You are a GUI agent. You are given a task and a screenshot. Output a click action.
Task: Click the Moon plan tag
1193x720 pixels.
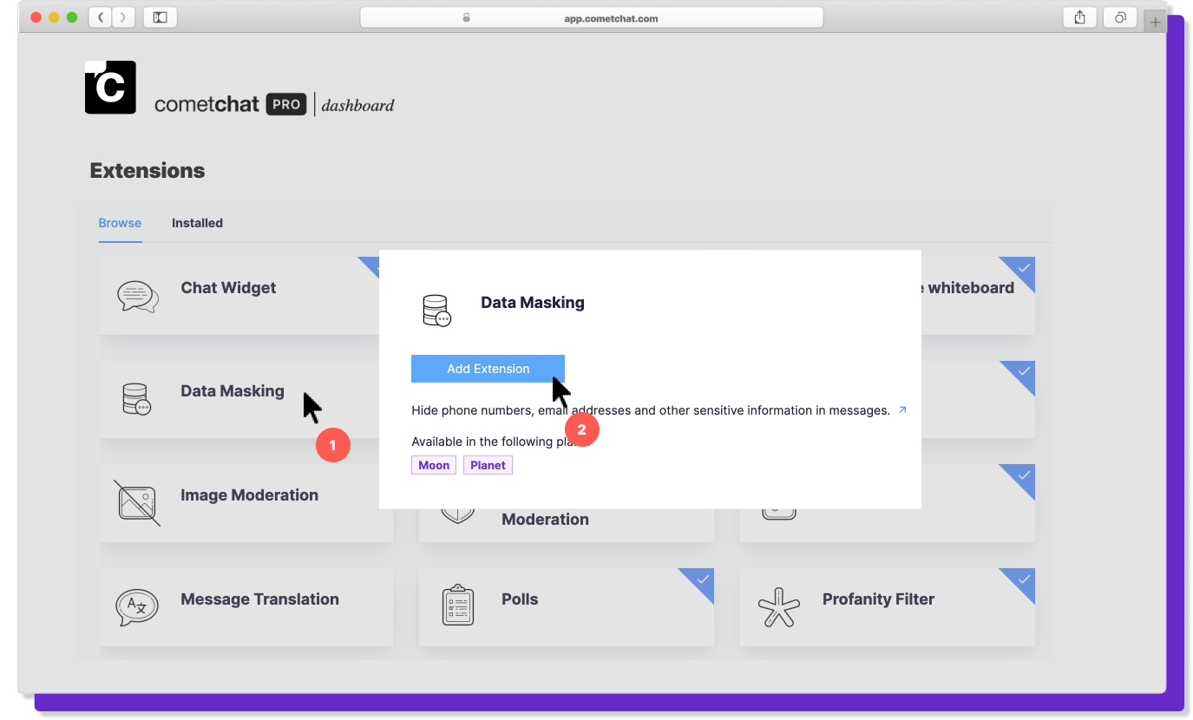[x=434, y=465]
